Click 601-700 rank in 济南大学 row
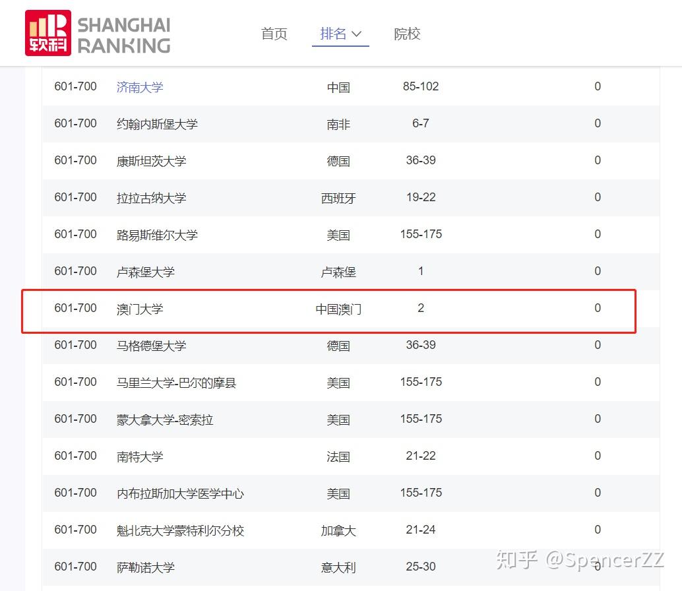 (75, 86)
